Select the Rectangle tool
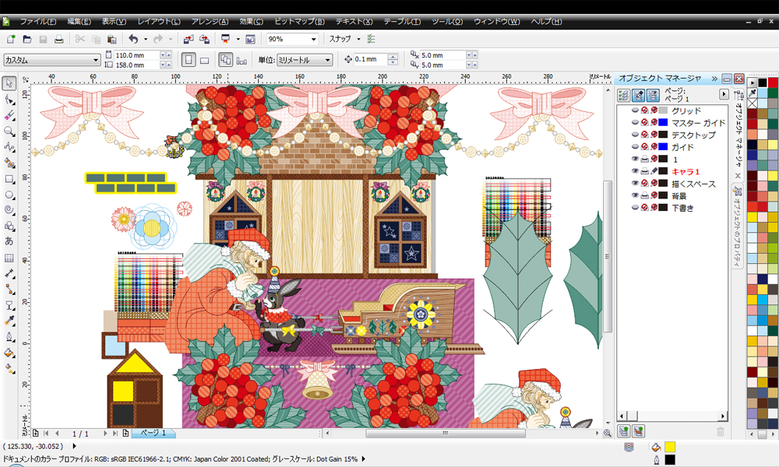The width and height of the screenshot is (779, 467). [9, 178]
